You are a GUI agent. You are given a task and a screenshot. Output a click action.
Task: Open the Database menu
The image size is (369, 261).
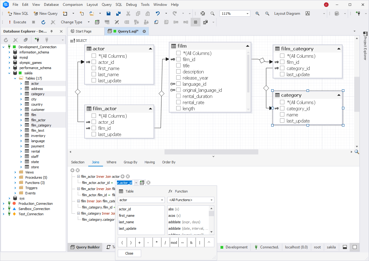51,5
